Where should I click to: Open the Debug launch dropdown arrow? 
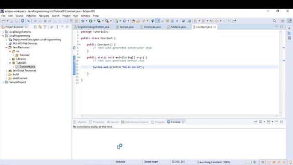pos(87,21)
